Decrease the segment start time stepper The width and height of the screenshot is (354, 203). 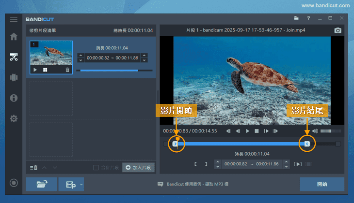tap(80, 60)
